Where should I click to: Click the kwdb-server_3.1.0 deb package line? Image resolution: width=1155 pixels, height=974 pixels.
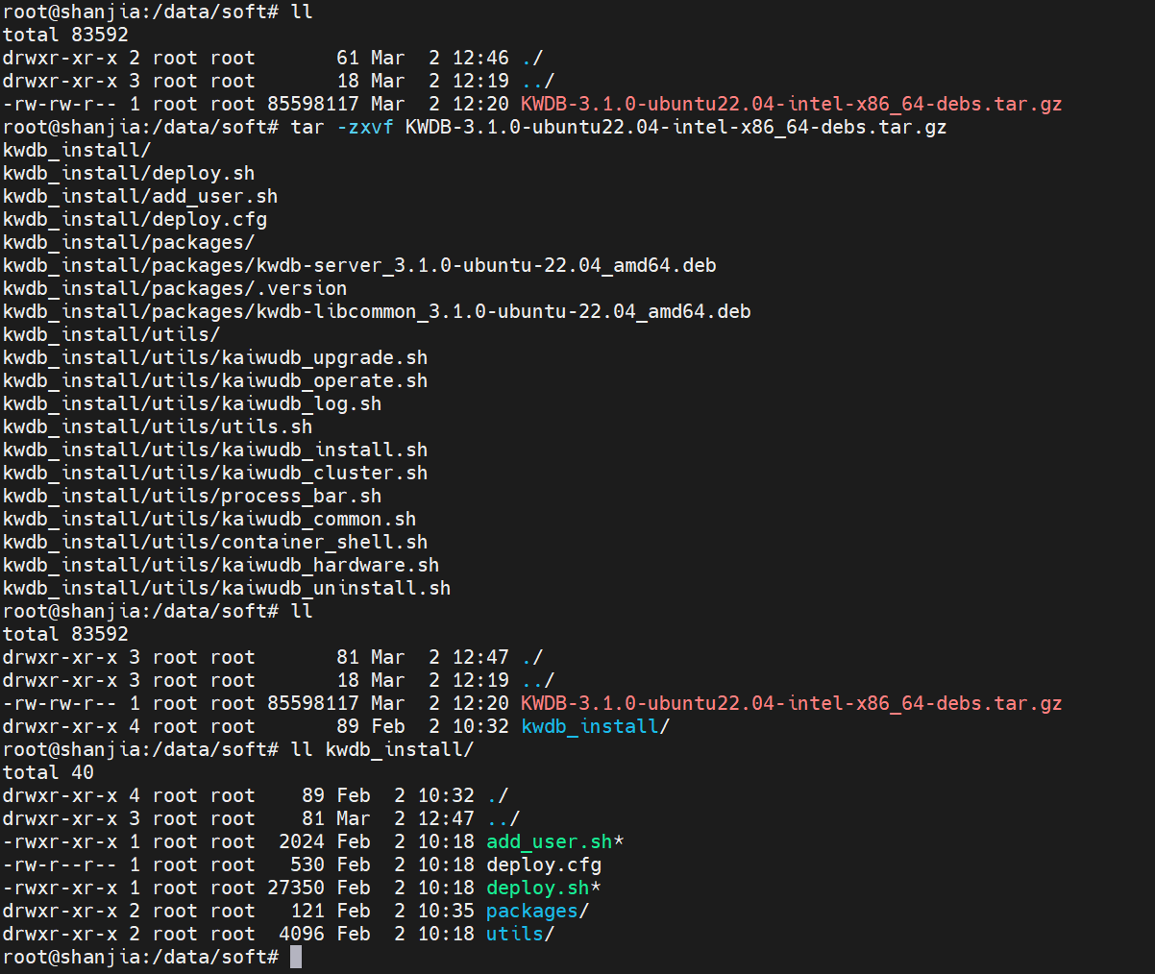[359, 265]
